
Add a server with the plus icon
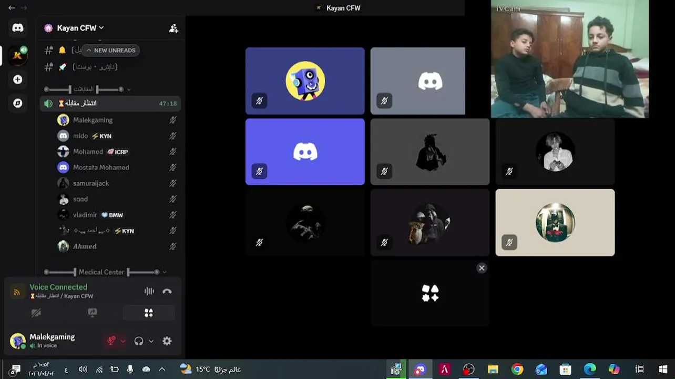(18, 79)
